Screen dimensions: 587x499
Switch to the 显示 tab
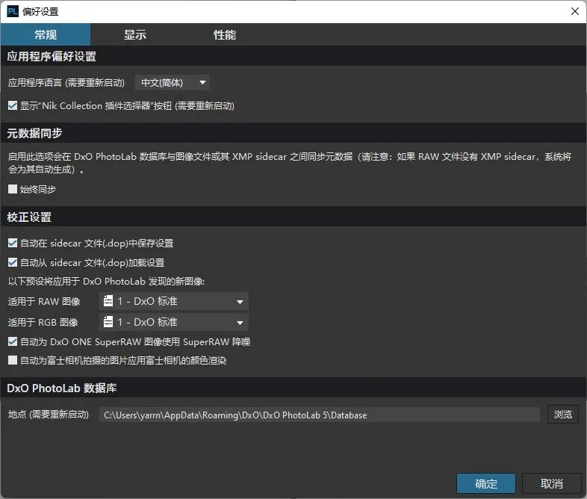[x=135, y=34]
